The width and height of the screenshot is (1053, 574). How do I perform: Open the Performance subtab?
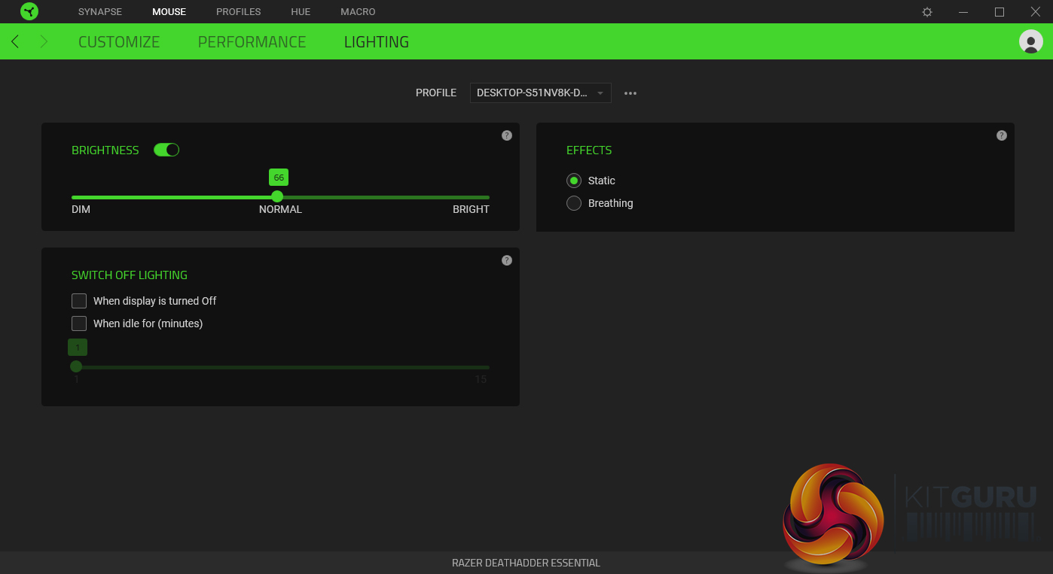click(252, 42)
